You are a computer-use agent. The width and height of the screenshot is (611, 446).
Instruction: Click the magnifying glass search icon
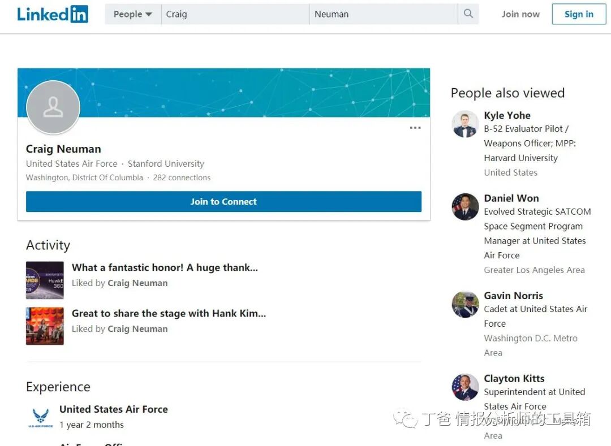click(x=468, y=14)
